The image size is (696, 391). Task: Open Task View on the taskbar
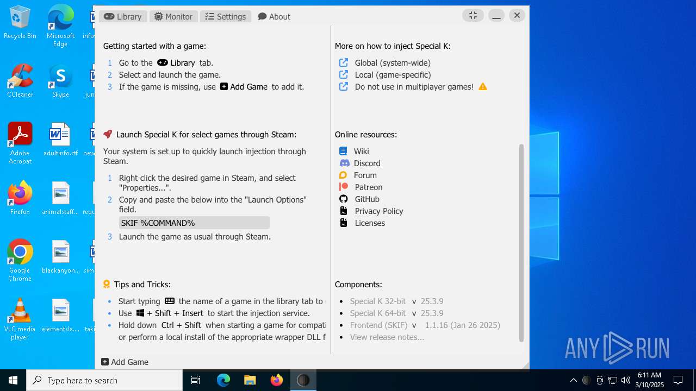click(x=196, y=380)
